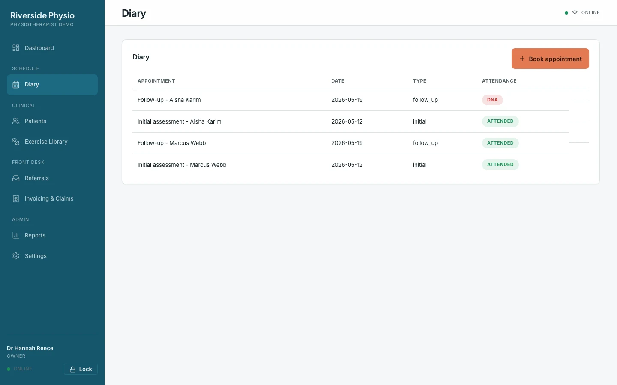Click ATTENDED badge for Follow-up Marcus Webb

(x=500, y=143)
